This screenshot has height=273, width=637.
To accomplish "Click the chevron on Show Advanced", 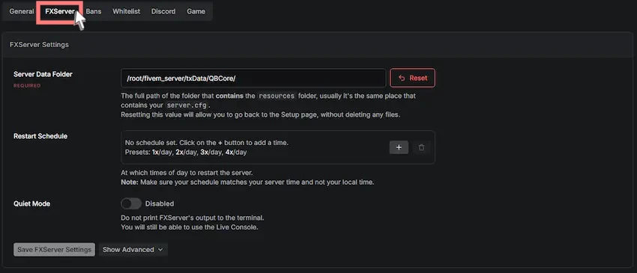I will click(160, 250).
